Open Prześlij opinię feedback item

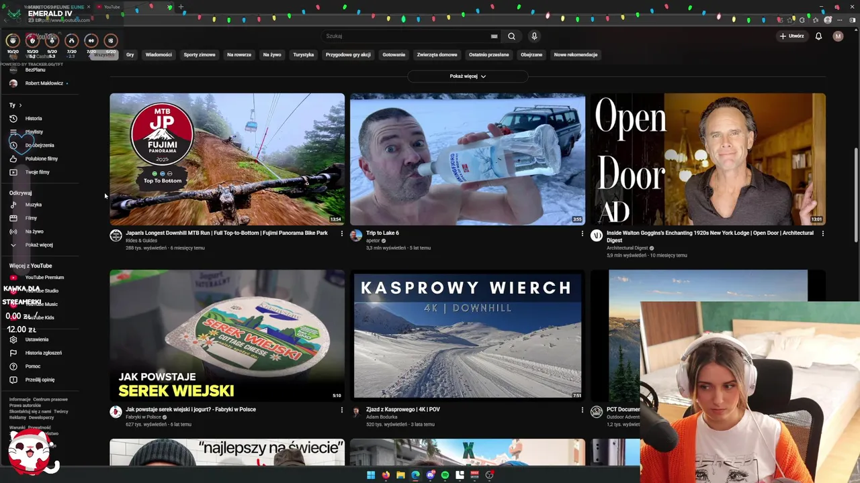[39, 380]
